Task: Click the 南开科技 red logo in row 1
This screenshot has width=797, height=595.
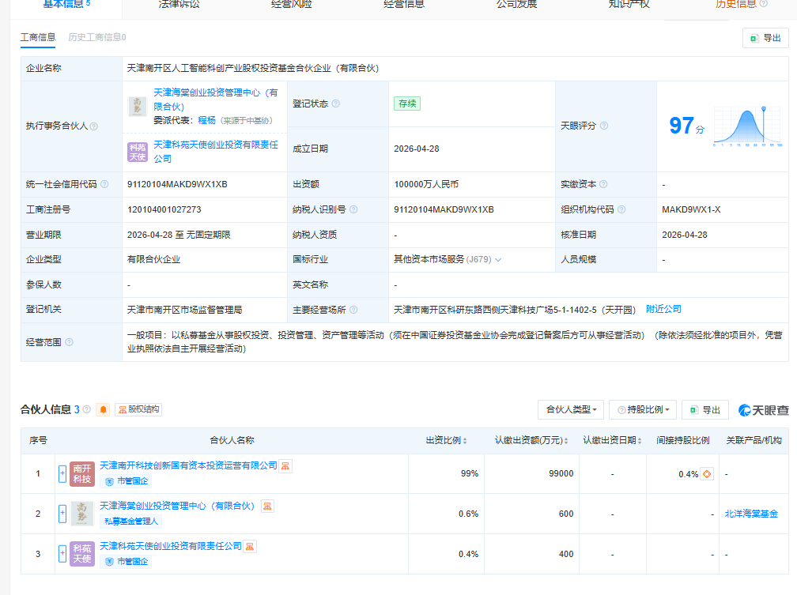Action: click(x=82, y=474)
